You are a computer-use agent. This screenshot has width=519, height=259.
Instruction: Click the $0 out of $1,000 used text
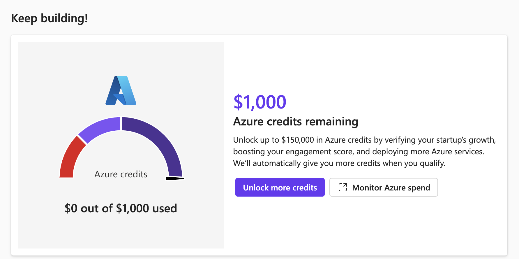coord(121,208)
